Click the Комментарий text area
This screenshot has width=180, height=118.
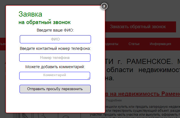tap(55, 76)
